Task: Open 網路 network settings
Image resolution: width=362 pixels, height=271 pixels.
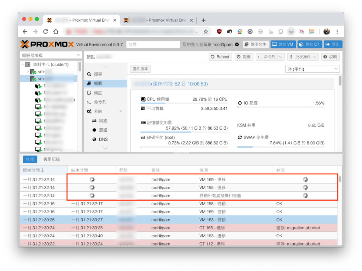Action: (x=106, y=121)
